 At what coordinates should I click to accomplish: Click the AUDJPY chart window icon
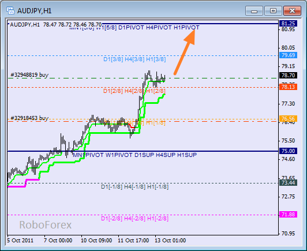coord(10,10)
